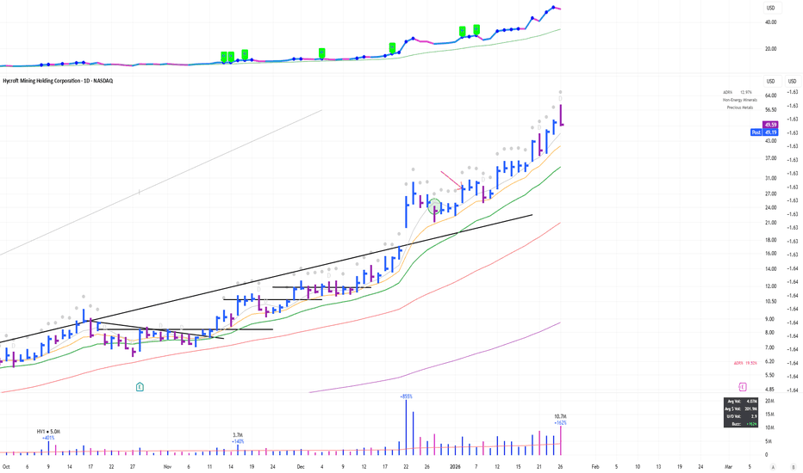The height and width of the screenshot is (473, 803).
Task: Click the grey D marker above the latest bar
Action: click(x=560, y=99)
